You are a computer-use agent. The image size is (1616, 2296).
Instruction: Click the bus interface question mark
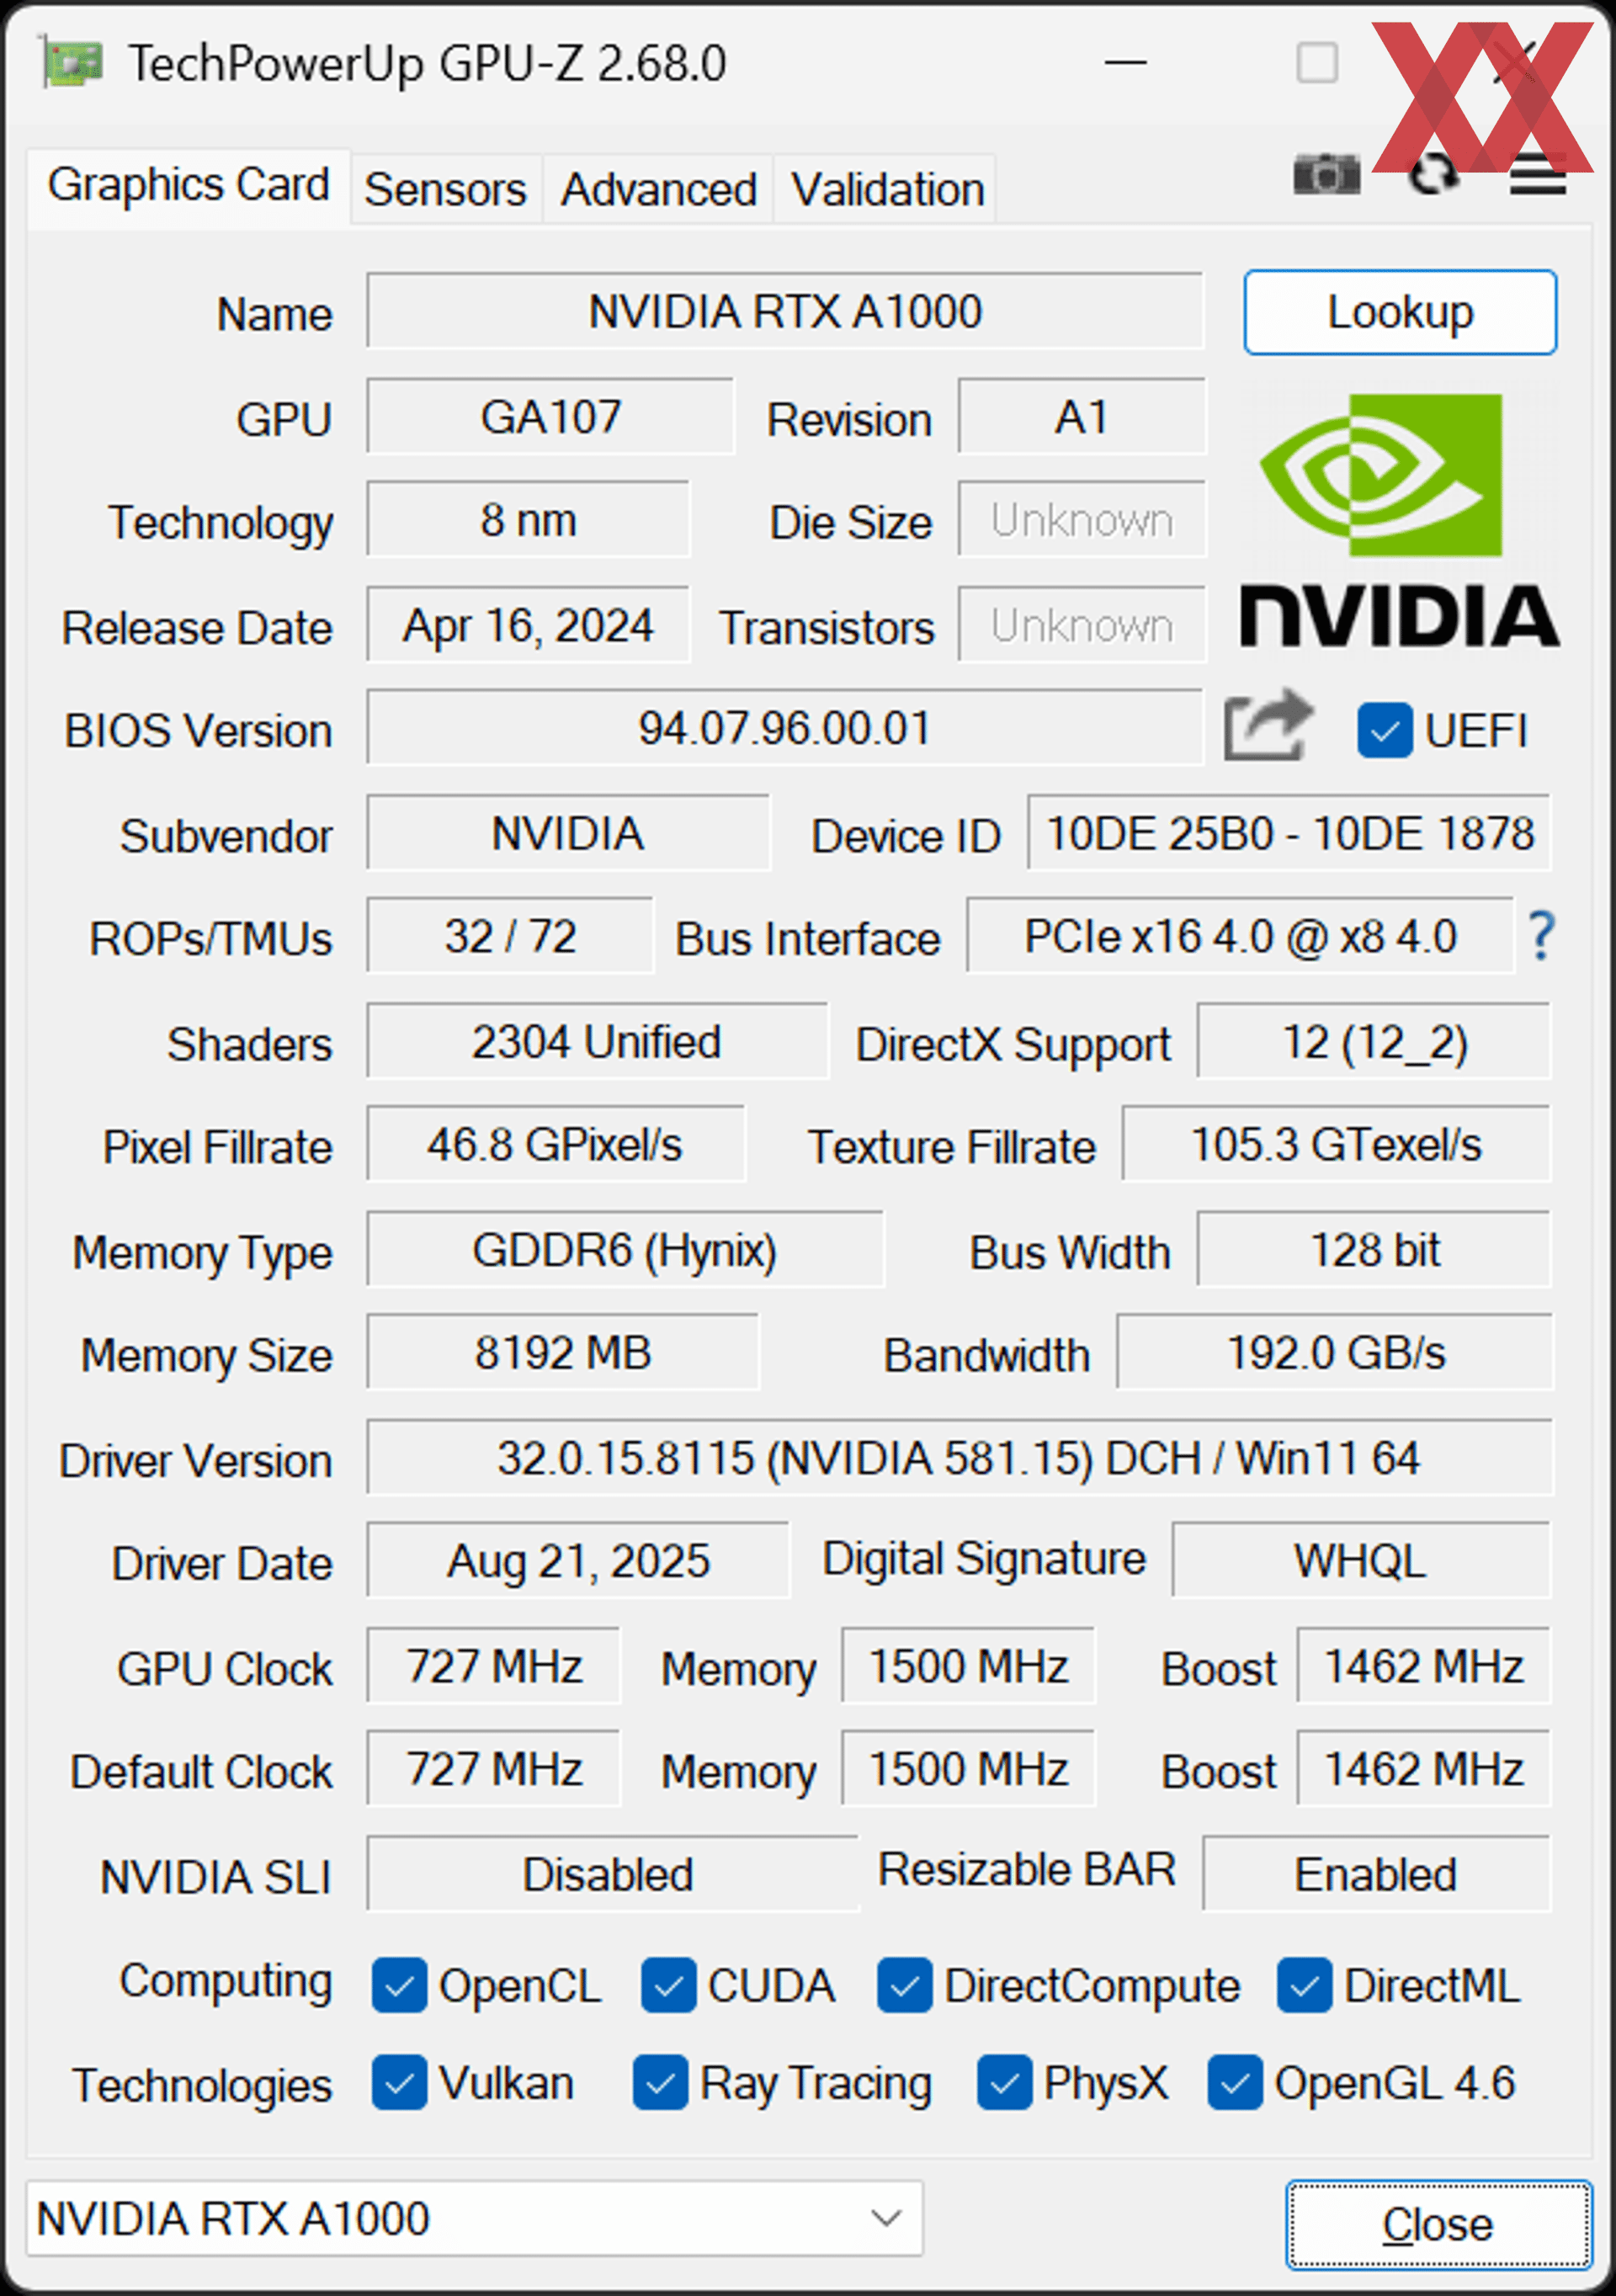1541,936
